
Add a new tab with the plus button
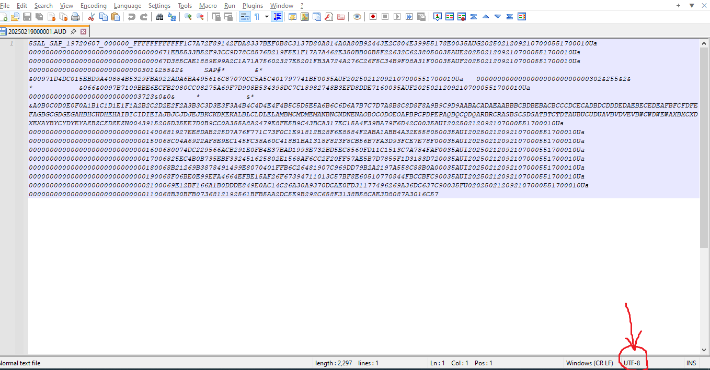[x=678, y=5]
